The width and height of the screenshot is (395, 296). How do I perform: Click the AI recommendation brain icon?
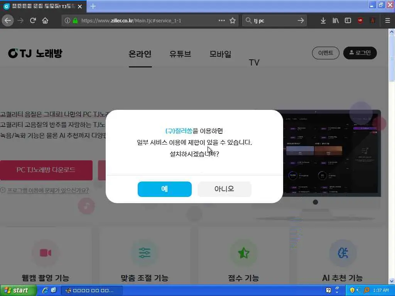pyautogui.click(x=343, y=253)
